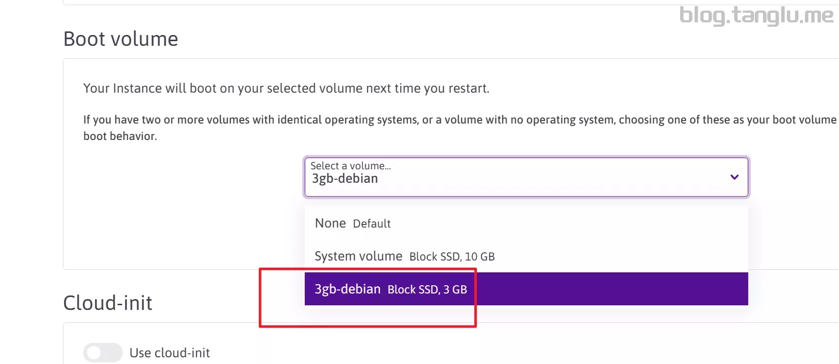Click the "Your Instance will boot" sentence
The height and width of the screenshot is (364, 839).
pyautogui.click(x=286, y=89)
